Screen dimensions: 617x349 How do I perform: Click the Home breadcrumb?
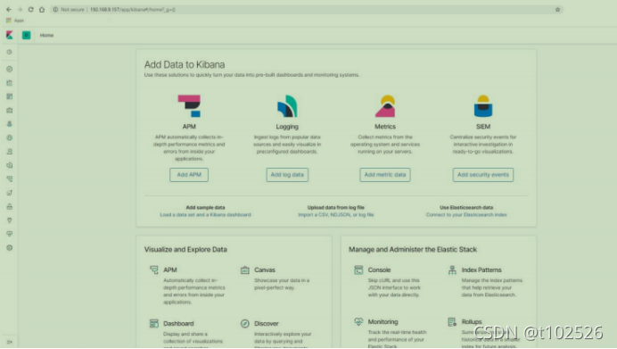click(46, 35)
